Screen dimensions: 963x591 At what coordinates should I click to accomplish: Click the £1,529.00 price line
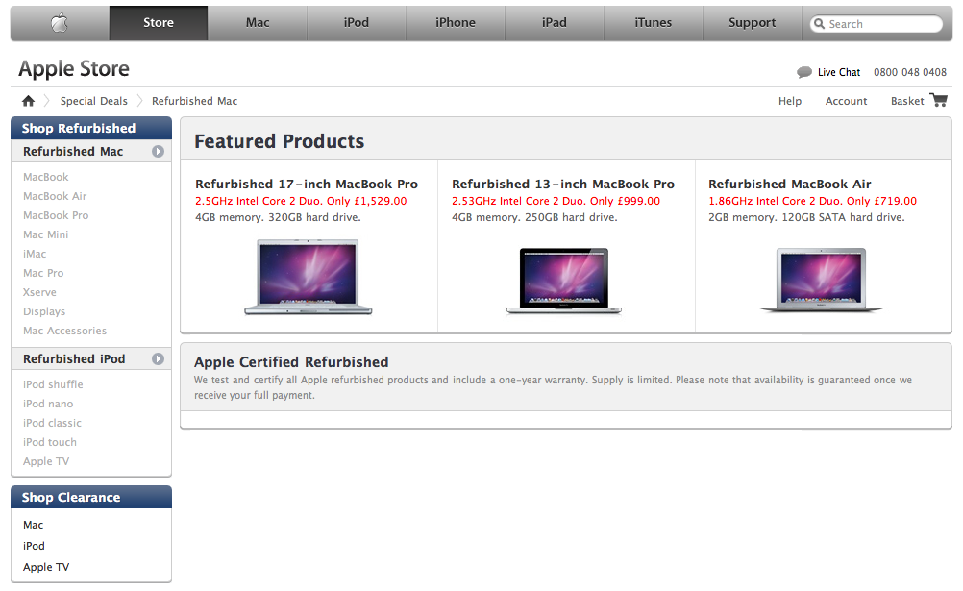pyautogui.click(x=301, y=201)
